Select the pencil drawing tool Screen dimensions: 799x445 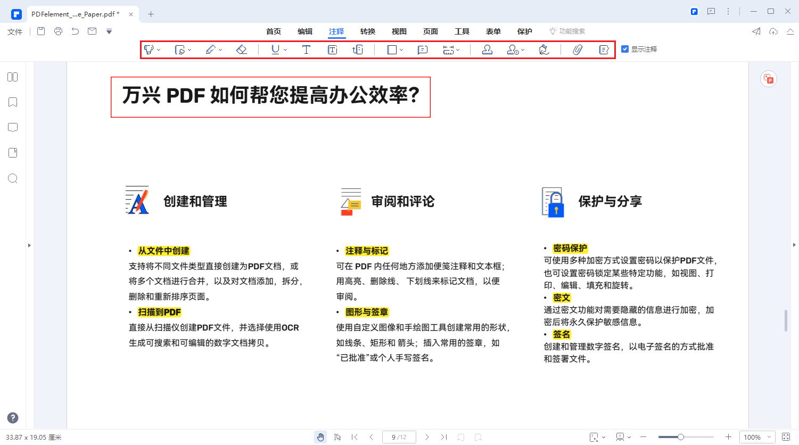(210, 50)
